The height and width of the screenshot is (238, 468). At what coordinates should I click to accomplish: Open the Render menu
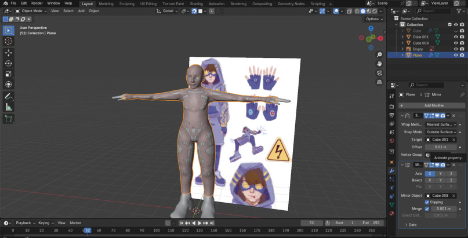tap(37, 3)
